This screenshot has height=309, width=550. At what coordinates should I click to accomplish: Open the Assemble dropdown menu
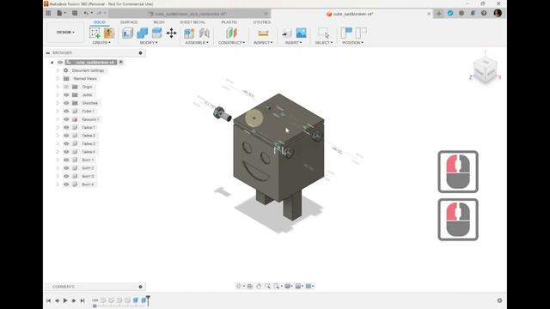197,43
